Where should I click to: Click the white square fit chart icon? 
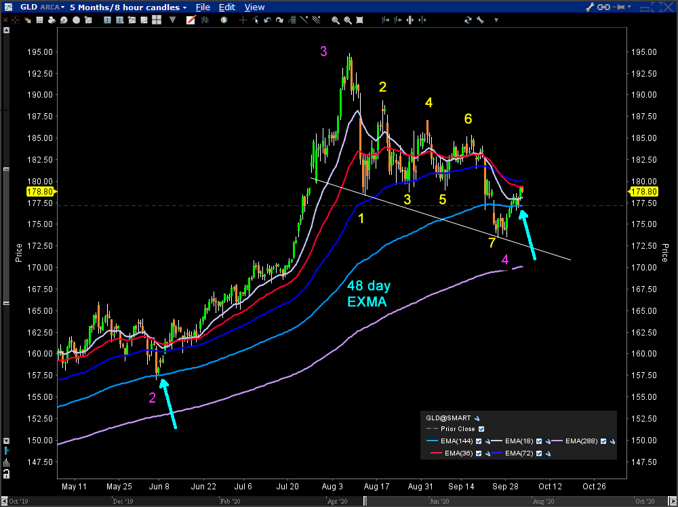click(x=359, y=20)
